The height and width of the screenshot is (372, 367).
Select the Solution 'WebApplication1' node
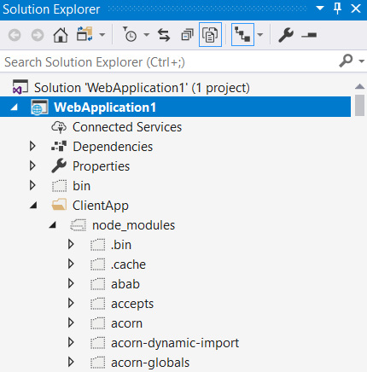point(142,87)
